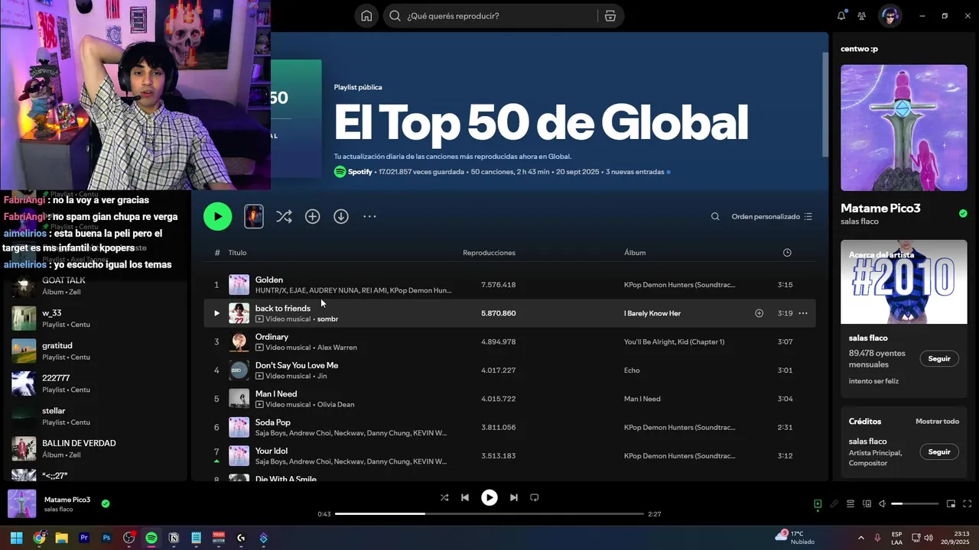
Task: Open the Windows Start menu
Action: 16,538
